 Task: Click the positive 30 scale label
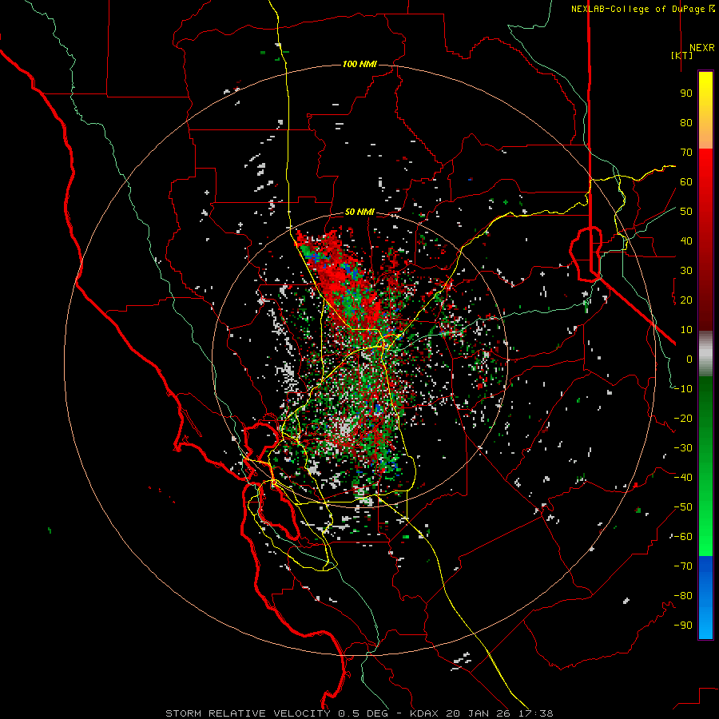click(x=686, y=271)
